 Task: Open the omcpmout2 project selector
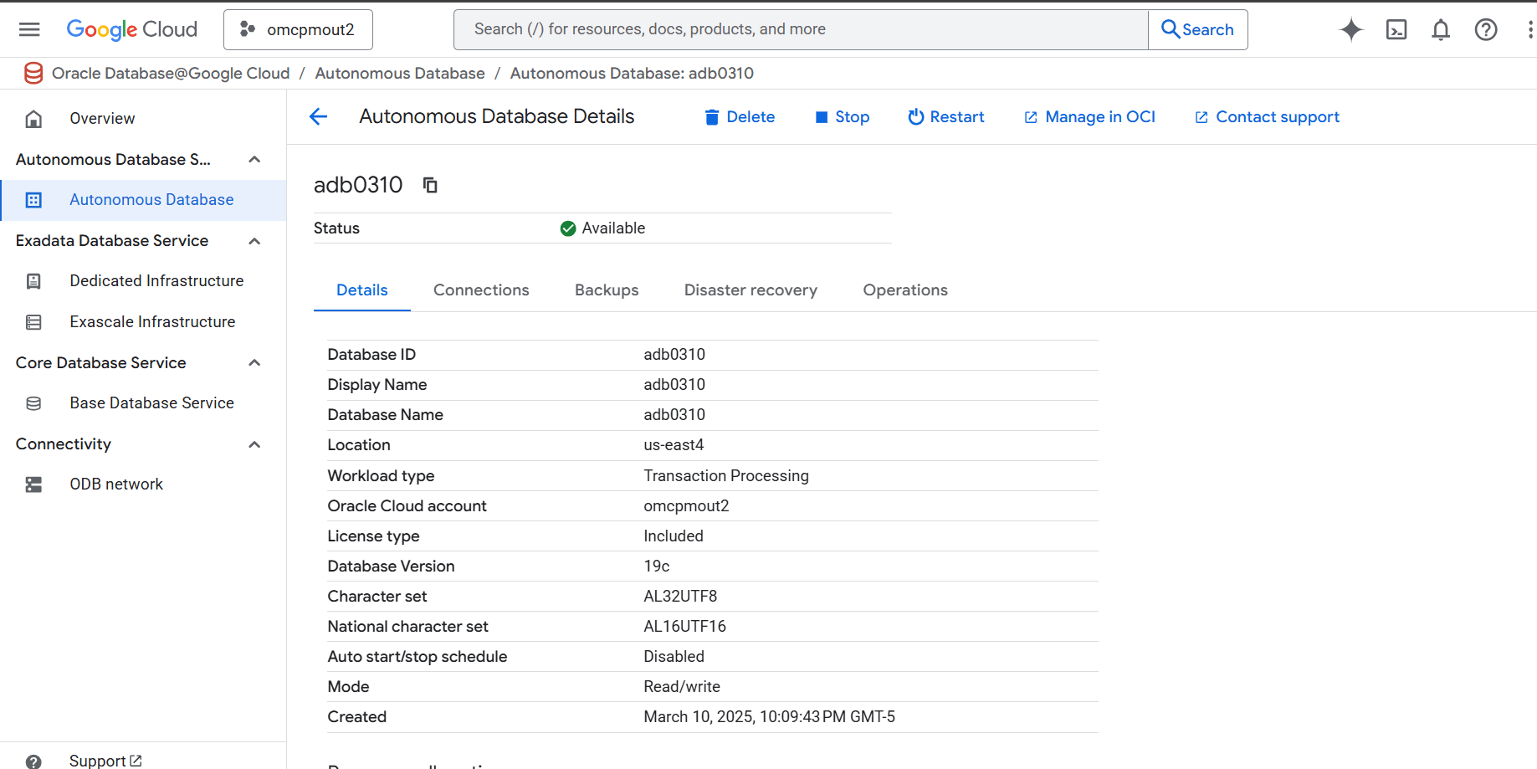[x=298, y=29]
